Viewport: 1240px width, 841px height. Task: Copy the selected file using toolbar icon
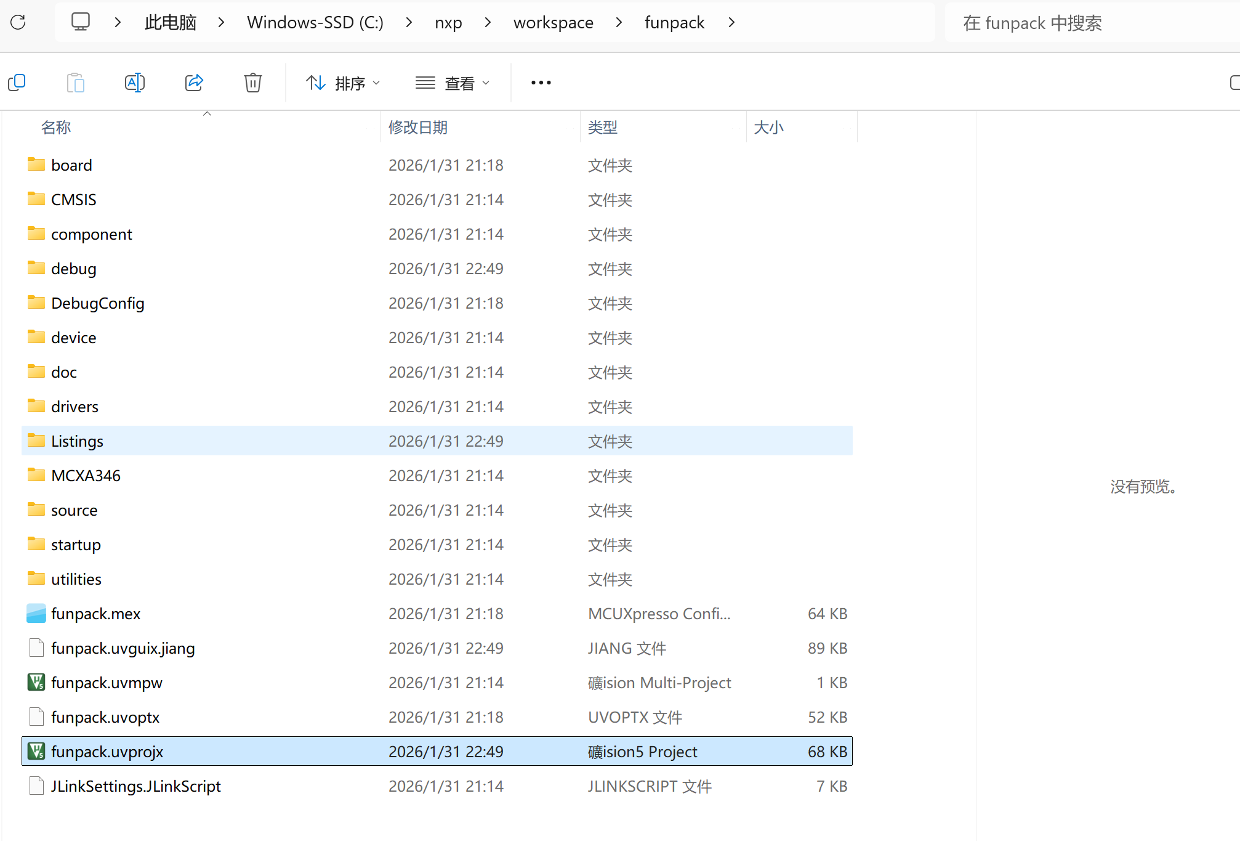[x=17, y=82]
